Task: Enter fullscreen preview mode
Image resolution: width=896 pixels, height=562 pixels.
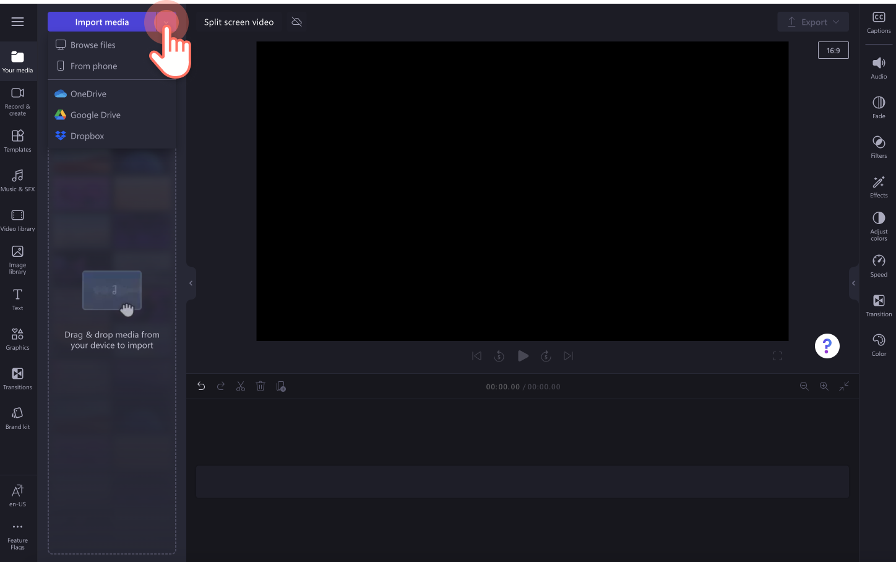Action: 777,355
